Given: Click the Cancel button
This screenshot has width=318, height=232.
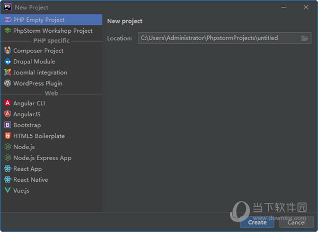Looking at the screenshot, I should tap(296, 222).
